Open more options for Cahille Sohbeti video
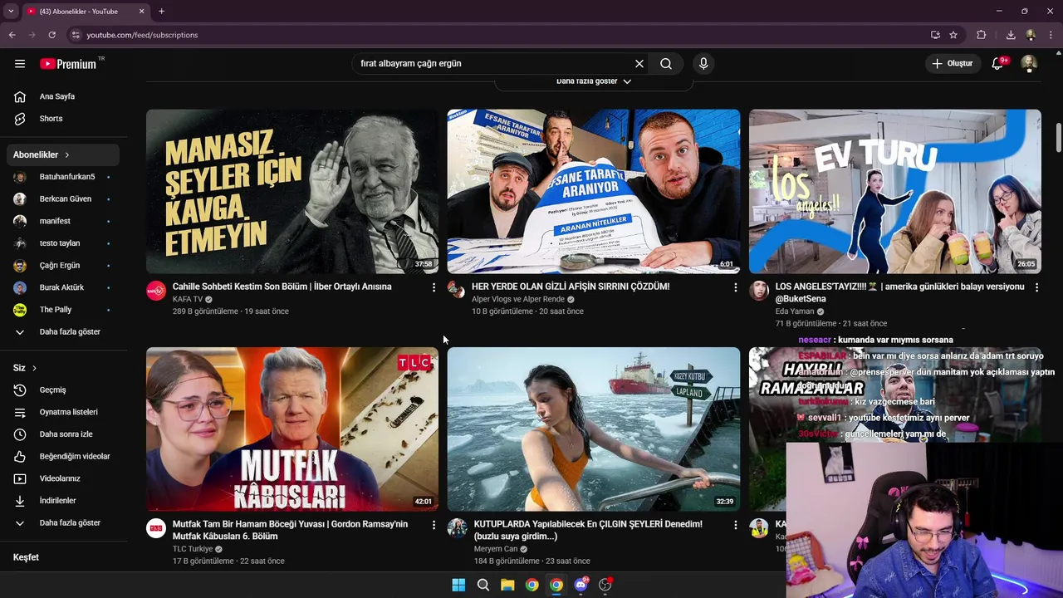Image resolution: width=1063 pixels, height=598 pixels. coord(434,287)
